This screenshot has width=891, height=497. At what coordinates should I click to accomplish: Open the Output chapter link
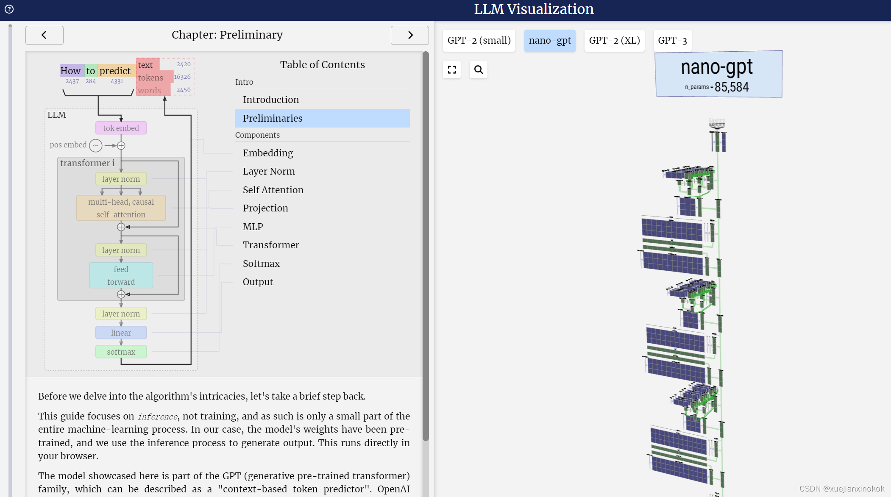coord(258,282)
